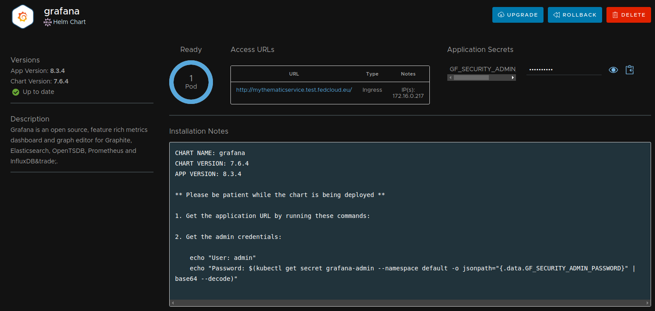Click the 1 Pod ready ring
This screenshot has width=655, height=311.
tap(191, 82)
